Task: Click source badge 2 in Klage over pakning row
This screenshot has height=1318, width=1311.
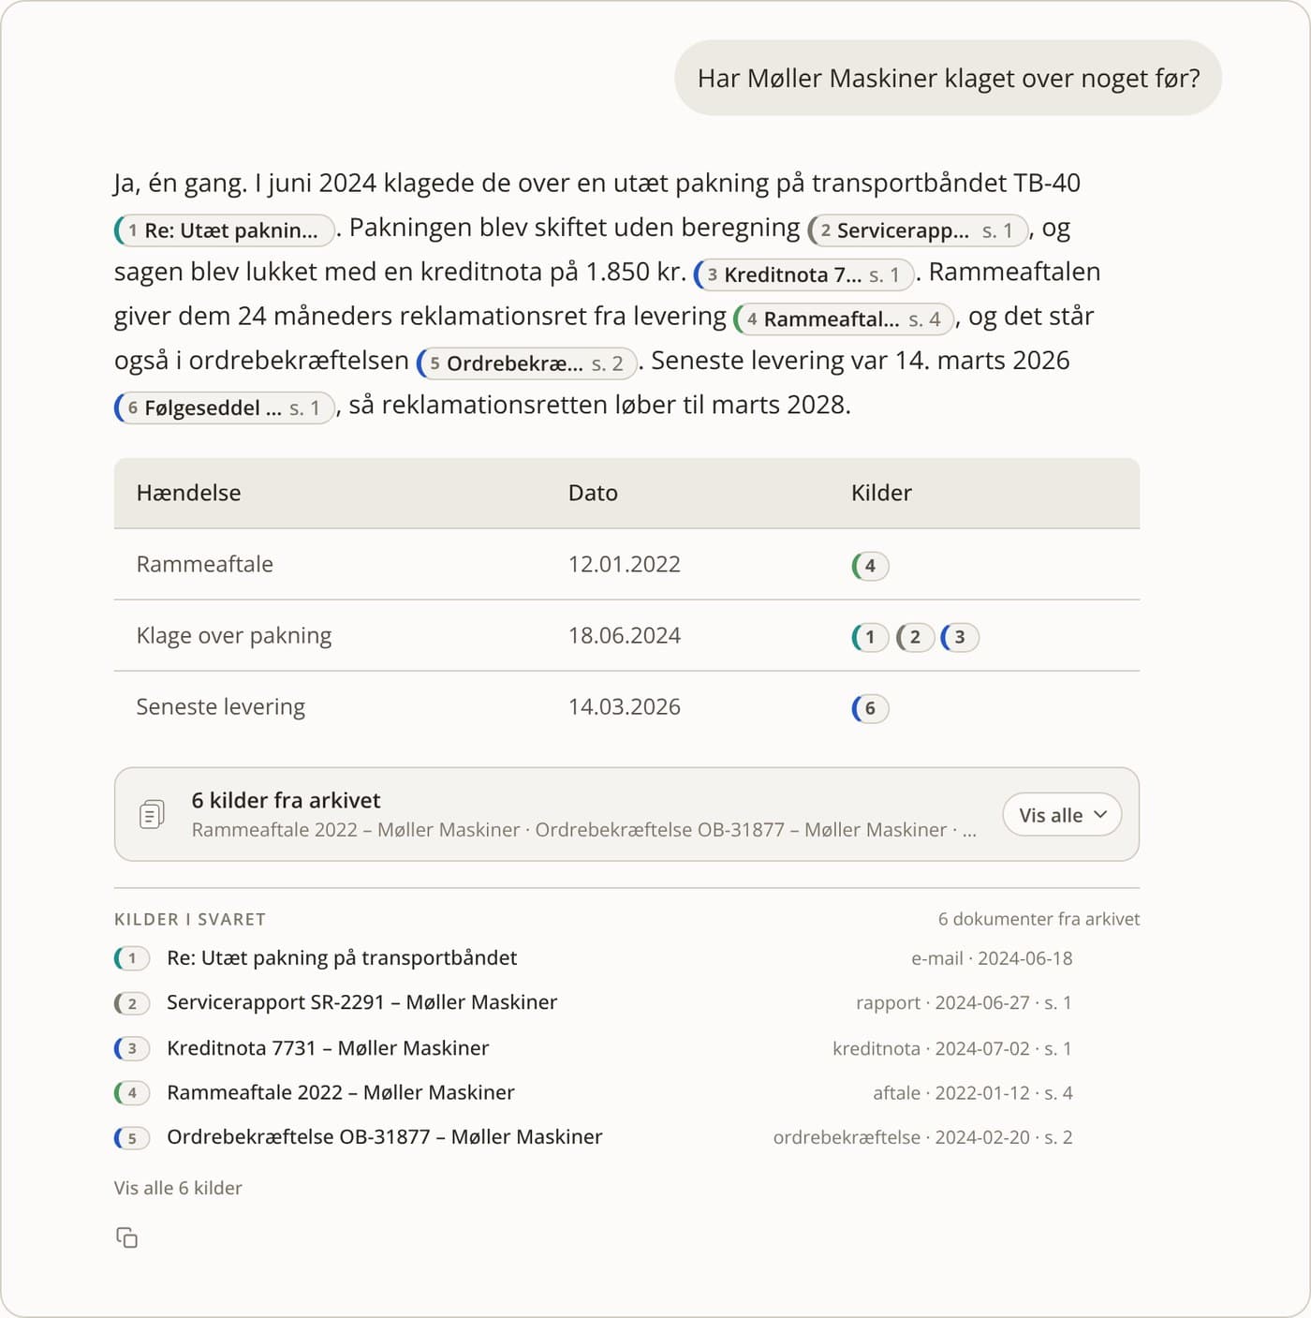Action: 915,637
